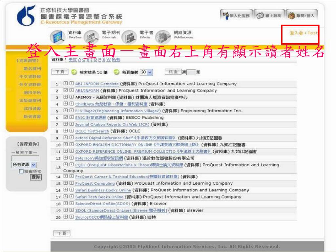Click the 查詢 search button
The image size is (336, 252).
(x=36, y=177)
